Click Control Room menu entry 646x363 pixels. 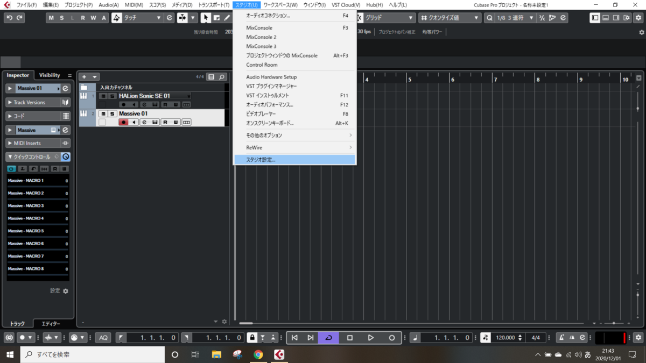click(294, 65)
